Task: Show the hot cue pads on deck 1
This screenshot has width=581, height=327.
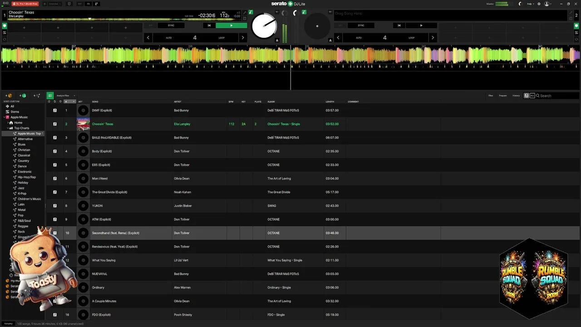Action: tap(5, 26)
